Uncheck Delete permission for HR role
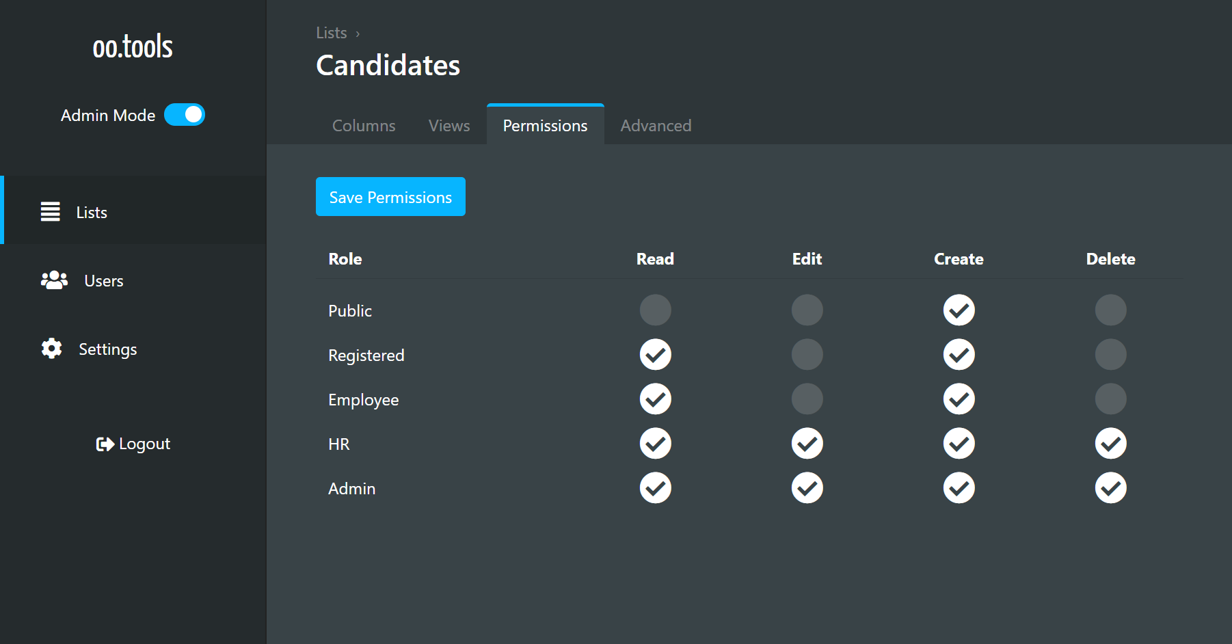The width and height of the screenshot is (1232, 644). click(x=1110, y=444)
